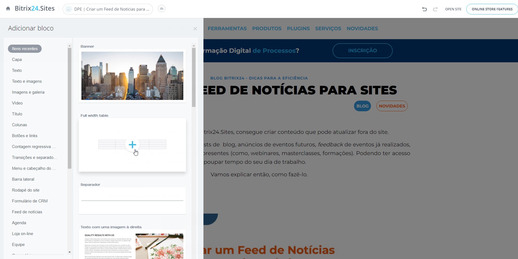The height and width of the screenshot is (259, 518).
Task: Click the INSCRIÇÃO button
Action: (362, 51)
